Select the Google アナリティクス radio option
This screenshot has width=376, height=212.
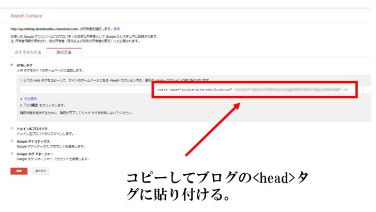[12, 141]
